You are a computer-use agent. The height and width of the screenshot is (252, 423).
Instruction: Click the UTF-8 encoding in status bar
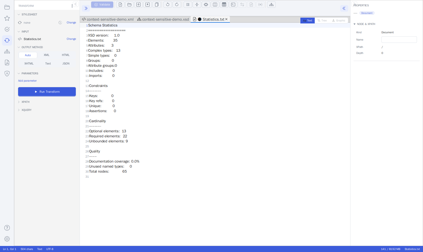click(50, 249)
